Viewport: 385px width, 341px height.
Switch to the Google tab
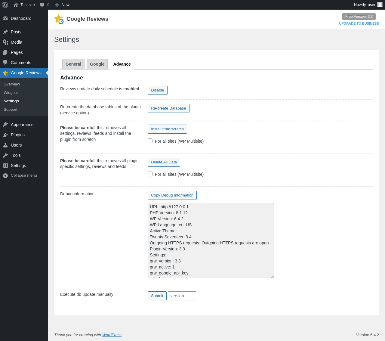97,64
